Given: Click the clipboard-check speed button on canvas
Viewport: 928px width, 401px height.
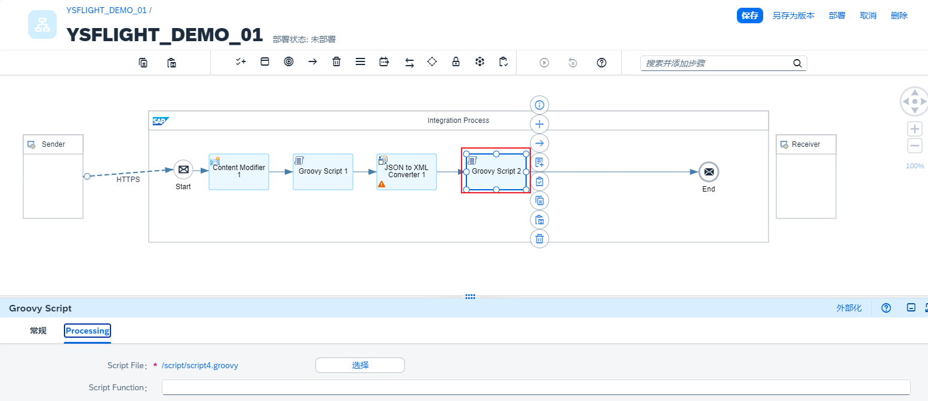Looking at the screenshot, I should pos(539,181).
